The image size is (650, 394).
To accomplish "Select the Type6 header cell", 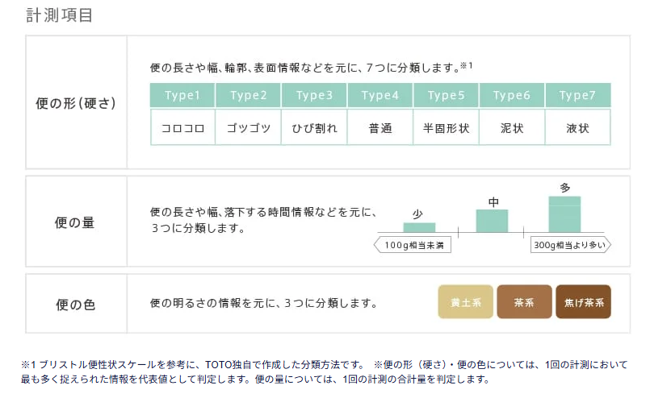I will pos(512,95).
